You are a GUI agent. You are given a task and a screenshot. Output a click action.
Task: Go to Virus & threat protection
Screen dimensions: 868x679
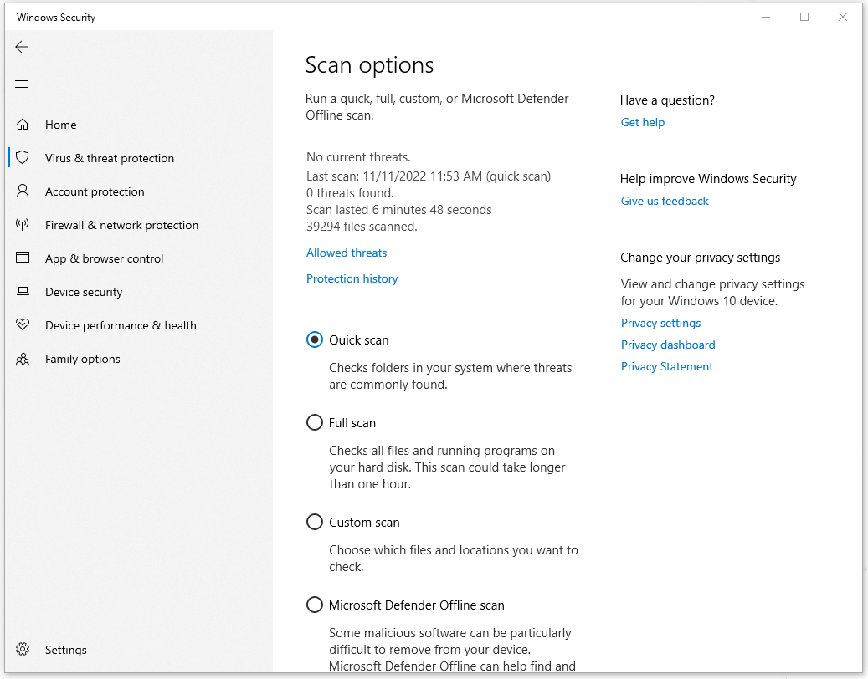tap(110, 158)
